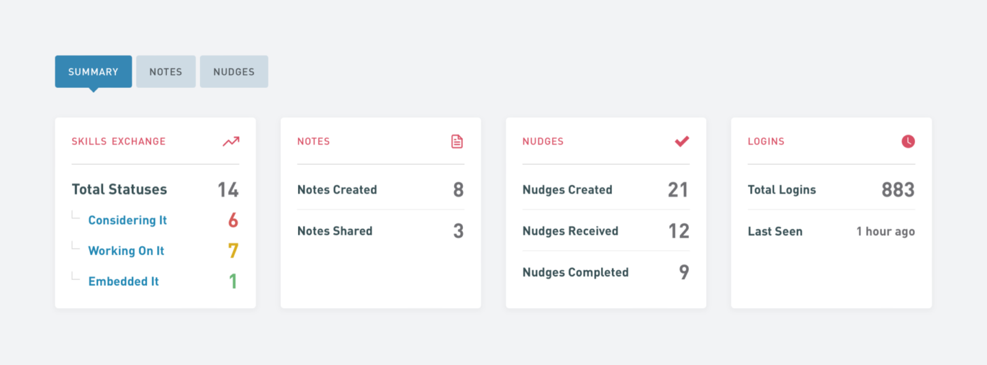Viewport: 987px width, 365px height.
Task: Click the Total Statuses count 14
Action: pyautogui.click(x=228, y=189)
